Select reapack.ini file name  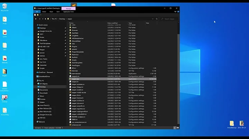(x=76, y=76)
